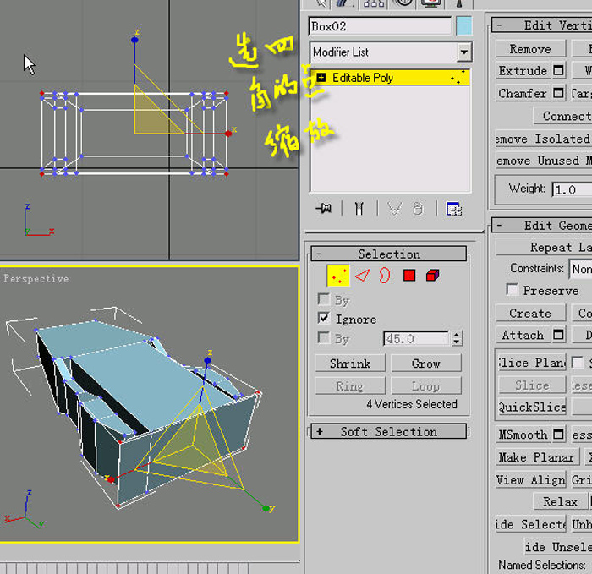
Task: Click the View Align button
Action: 530,479
